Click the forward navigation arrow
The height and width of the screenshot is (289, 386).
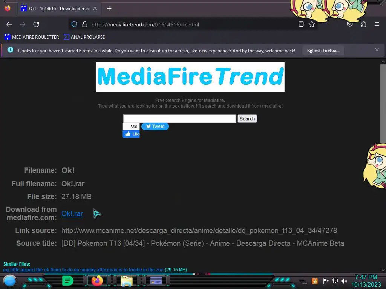click(x=23, y=24)
